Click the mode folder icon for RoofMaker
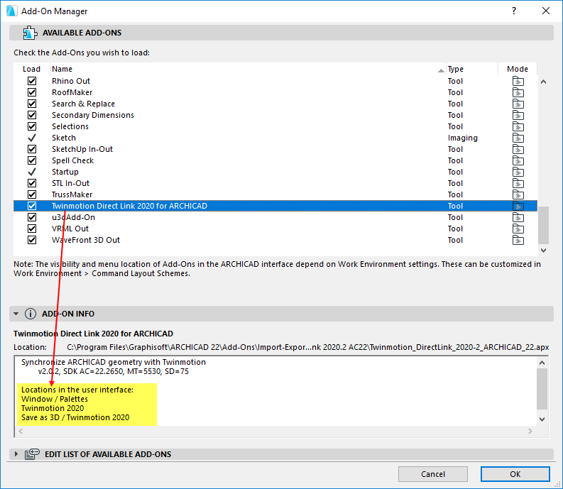The width and height of the screenshot is (563, 489). pyautogui.click(x=518, y=93)
